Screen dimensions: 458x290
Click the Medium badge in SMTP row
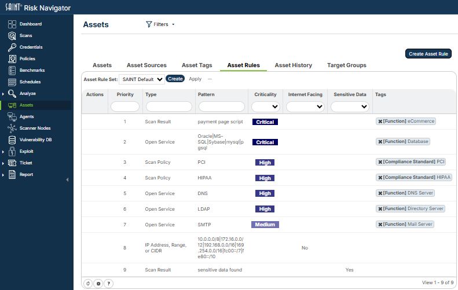tap(265, 225)
